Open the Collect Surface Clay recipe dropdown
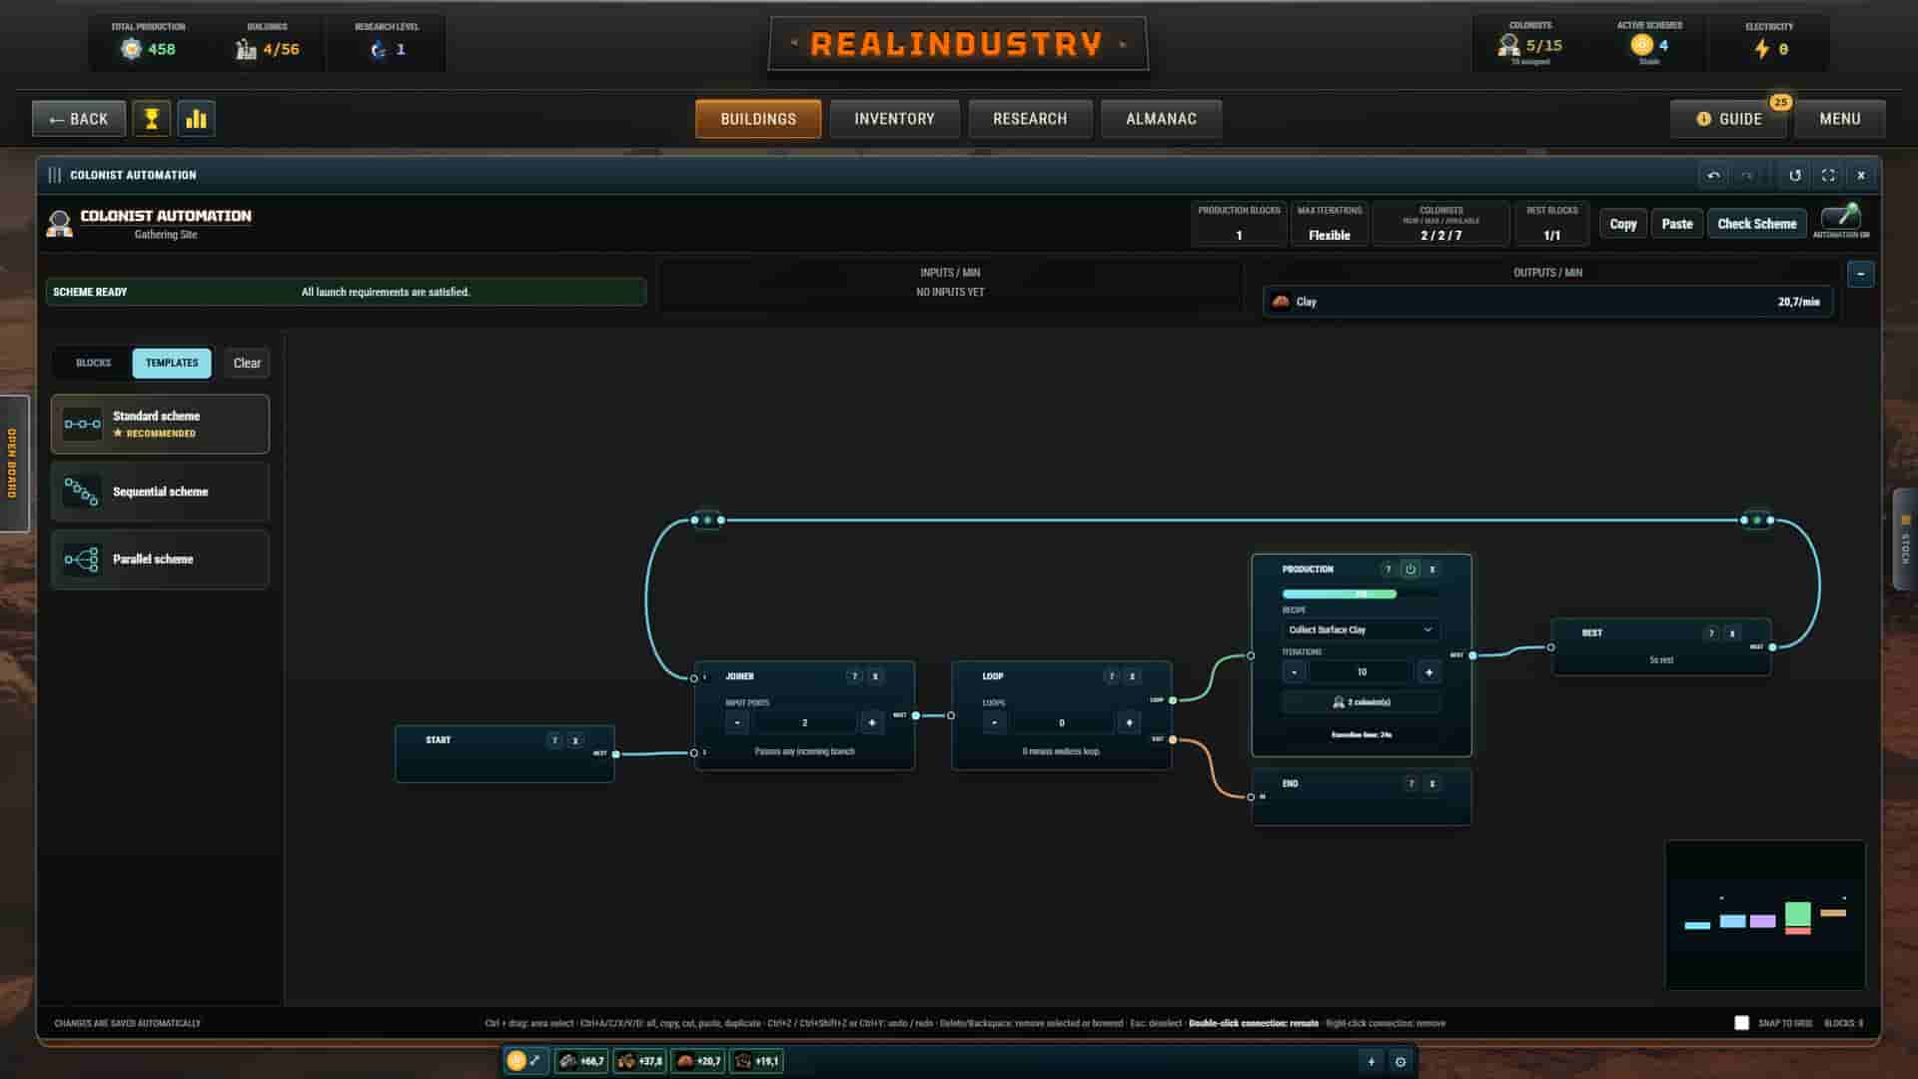This screenshot has height=1079, width=1918. 1361,630
